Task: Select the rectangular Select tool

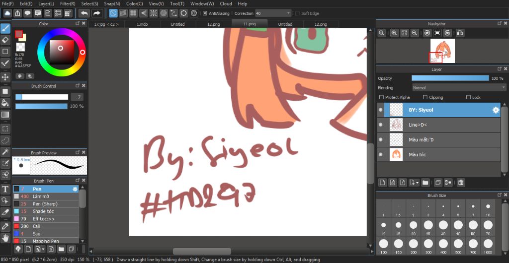Action: [x=5, y=129]
